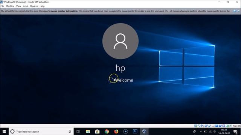Open the circular disc app on taskbar
The height and width of the screenshot is (135, 241).
pyautogui.click(x=125, y=132)
